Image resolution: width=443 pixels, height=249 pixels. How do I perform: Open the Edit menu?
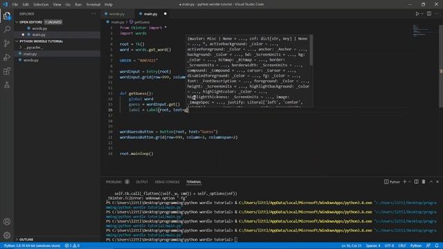26,5
